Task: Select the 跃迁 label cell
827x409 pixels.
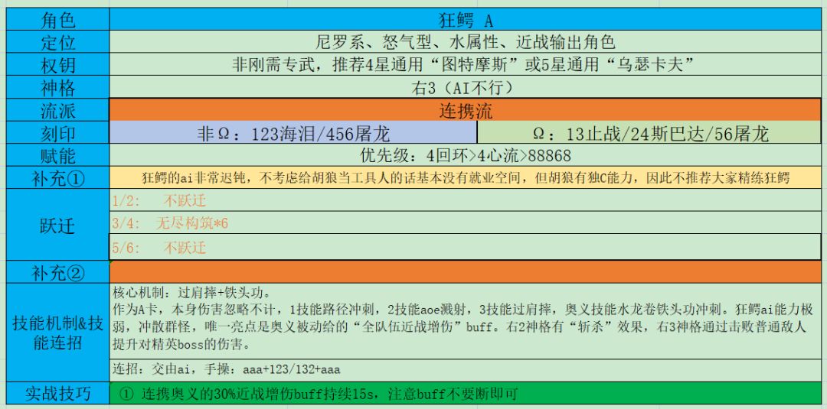Action: coord(57,225)
